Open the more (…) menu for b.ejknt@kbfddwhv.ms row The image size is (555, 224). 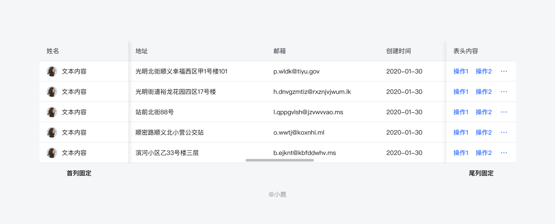pos(504,152)
